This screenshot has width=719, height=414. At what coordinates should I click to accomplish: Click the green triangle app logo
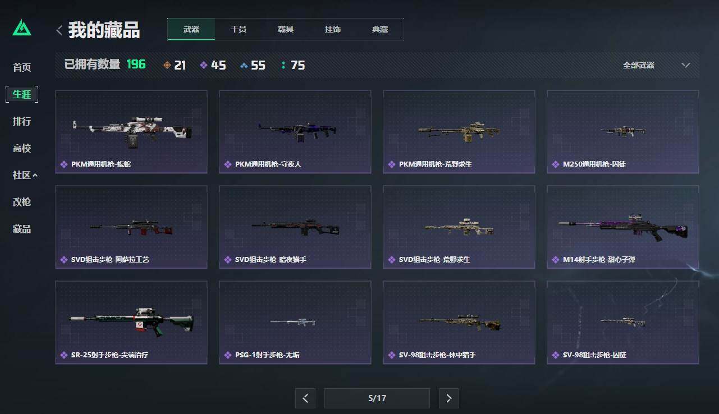pos(22,28)
